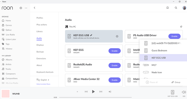Enable PS Audio USB Driver device
The width and height of the screenshot is (187, 99).
[174, 36]
